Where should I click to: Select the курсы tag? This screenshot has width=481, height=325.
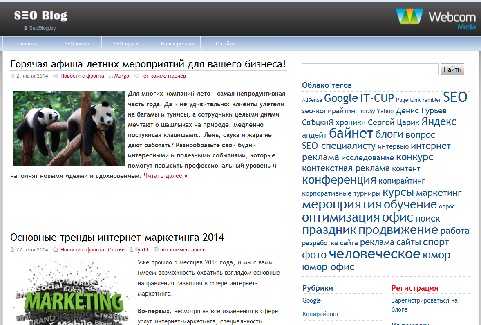pyautogui.click(x=398, y=193)
